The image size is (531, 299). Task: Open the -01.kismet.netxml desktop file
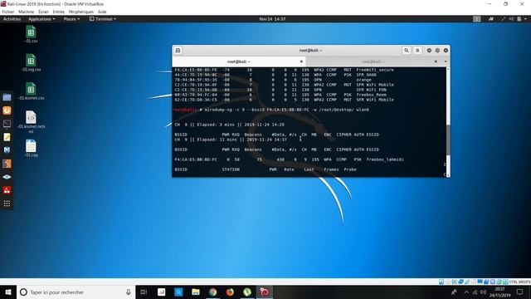click(x=31, y=122)
